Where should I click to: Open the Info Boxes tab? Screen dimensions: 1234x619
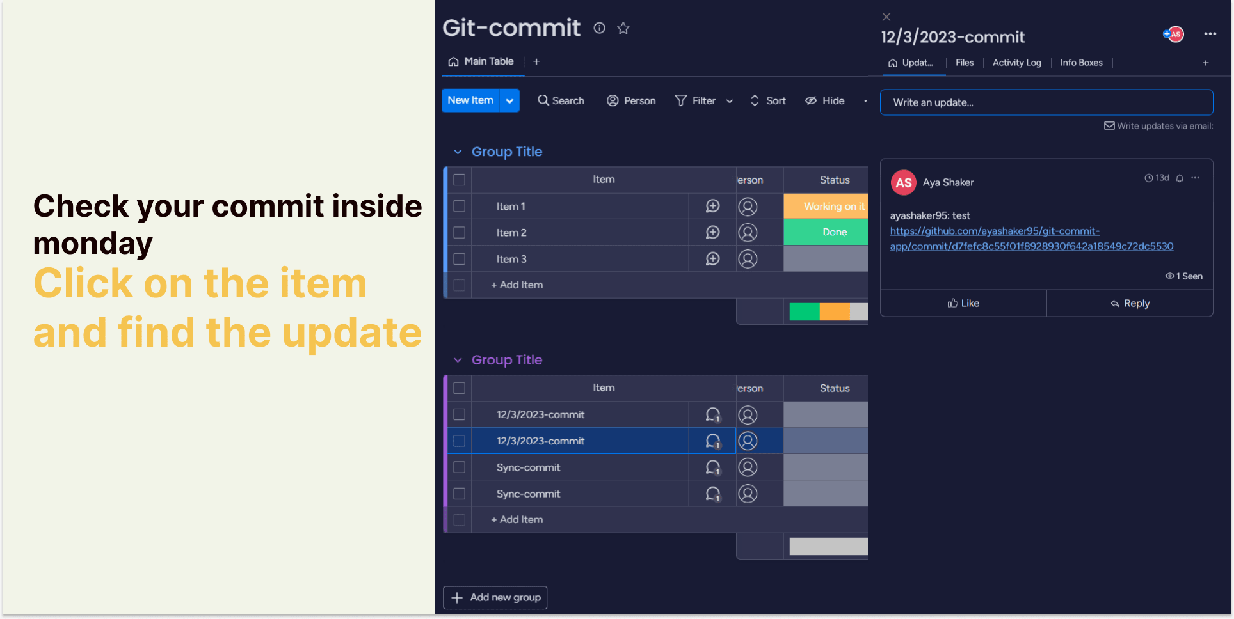(x=1081, y=63)
